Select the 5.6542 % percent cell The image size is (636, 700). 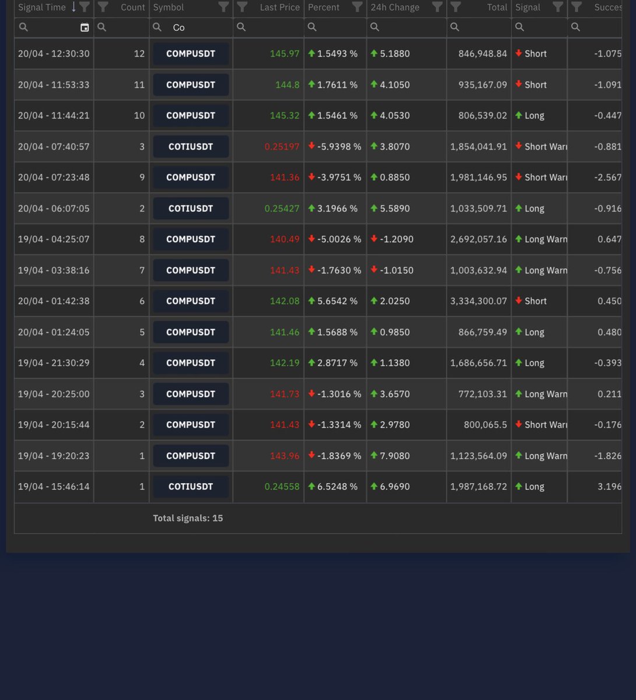(x=336, y=301)
